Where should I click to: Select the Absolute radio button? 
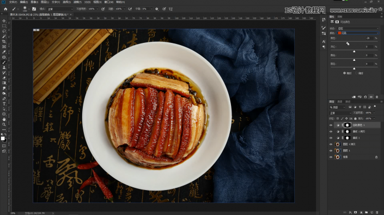357,73
